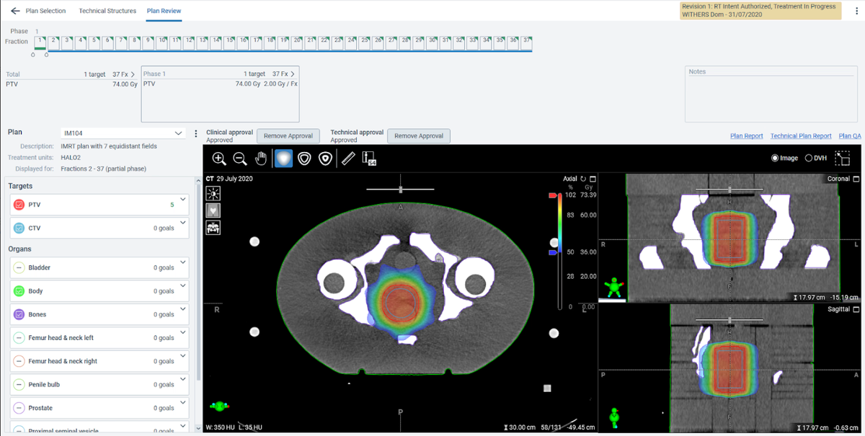This screenshot has height=436, width=865.
Task: Click the image info S4 toolbar icon
Action: 370,159
